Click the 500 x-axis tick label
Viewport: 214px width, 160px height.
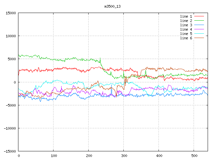click(x=194, y=155)
